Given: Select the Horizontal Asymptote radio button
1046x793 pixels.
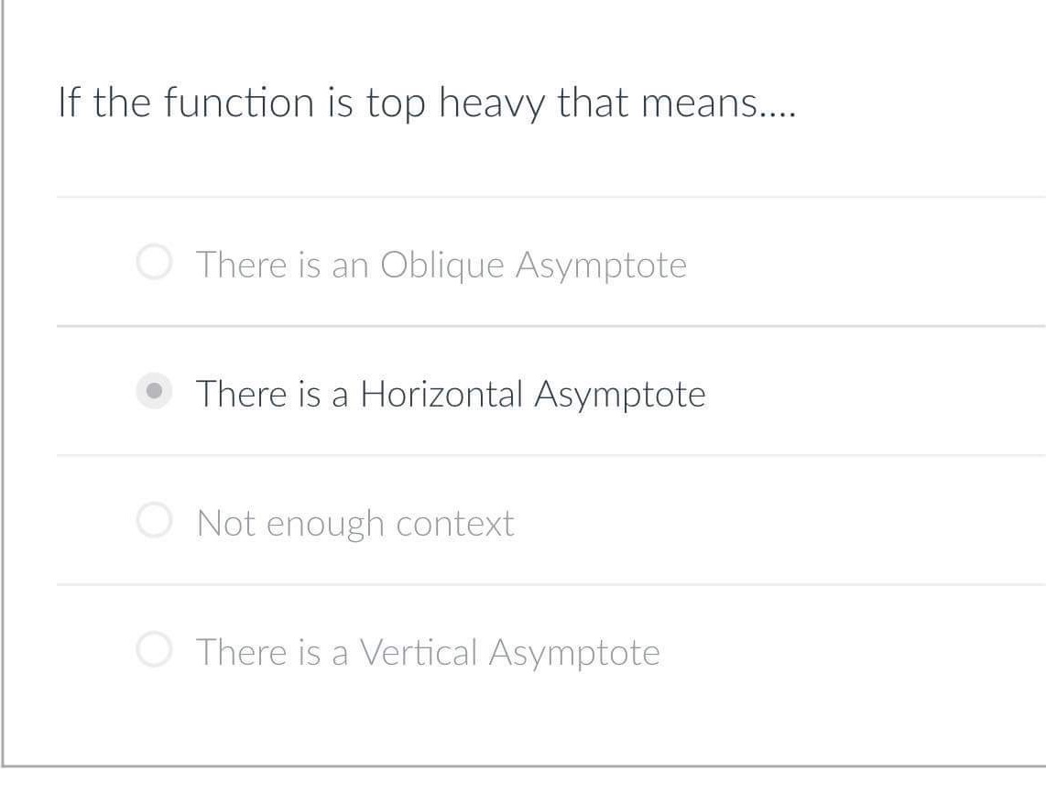Looking at the screenshot, I should [x=154, y=393].
